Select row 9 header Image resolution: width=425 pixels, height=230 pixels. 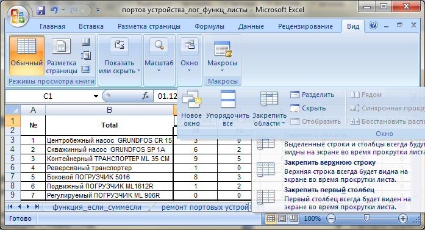point(12,195)
